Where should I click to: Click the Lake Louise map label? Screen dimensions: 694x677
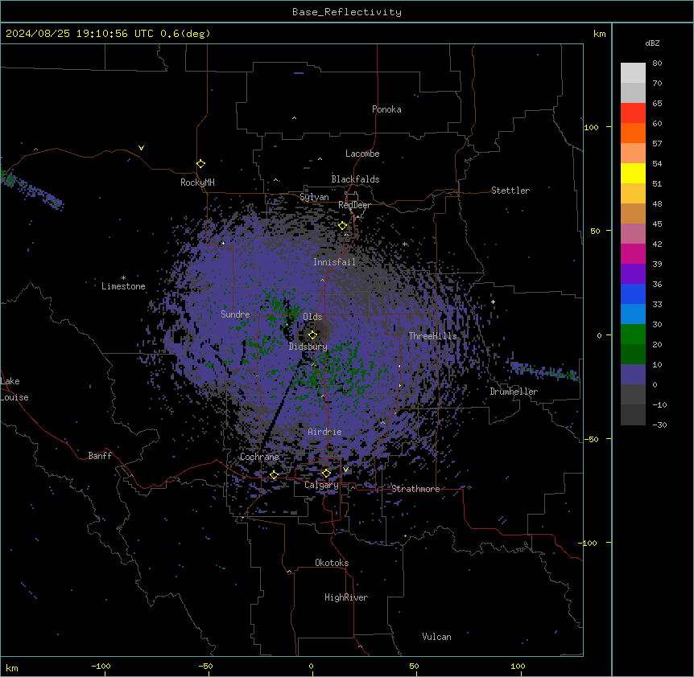[x=14, y=389]
